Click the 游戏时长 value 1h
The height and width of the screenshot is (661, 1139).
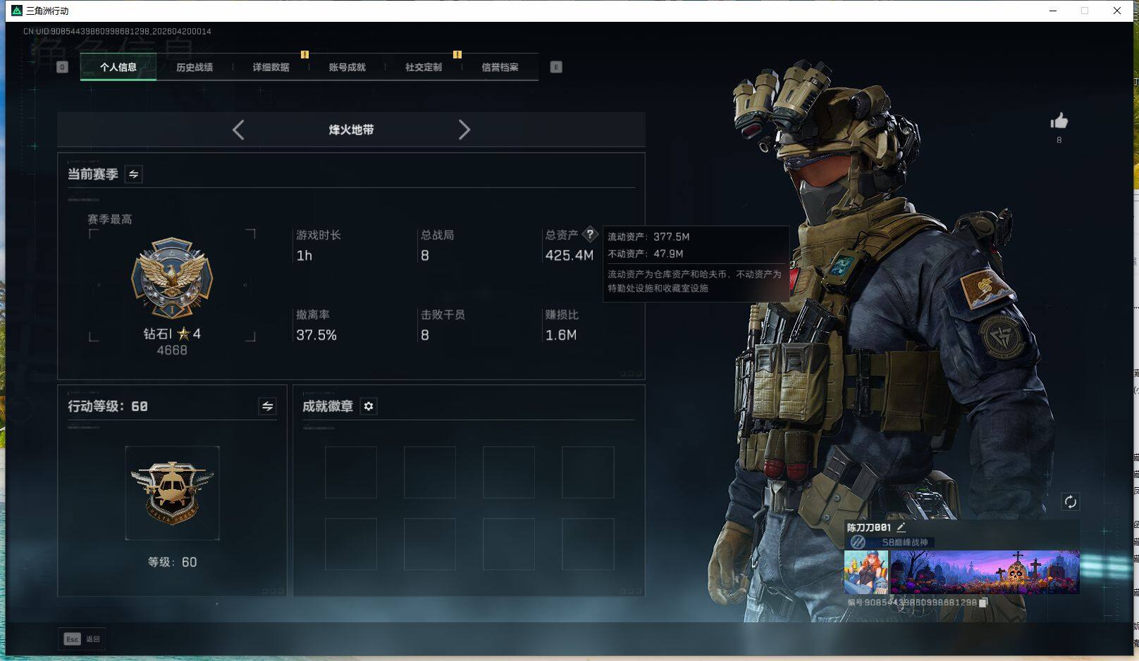point(304,256)
